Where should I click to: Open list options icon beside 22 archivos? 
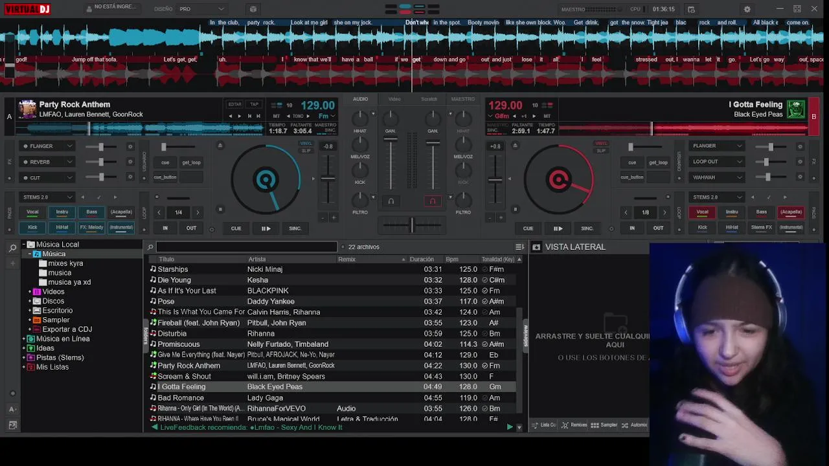tap(519, 247)
